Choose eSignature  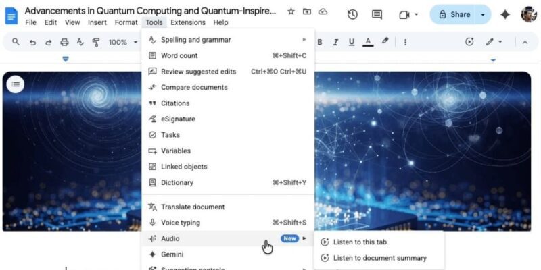tap(228, 119)
